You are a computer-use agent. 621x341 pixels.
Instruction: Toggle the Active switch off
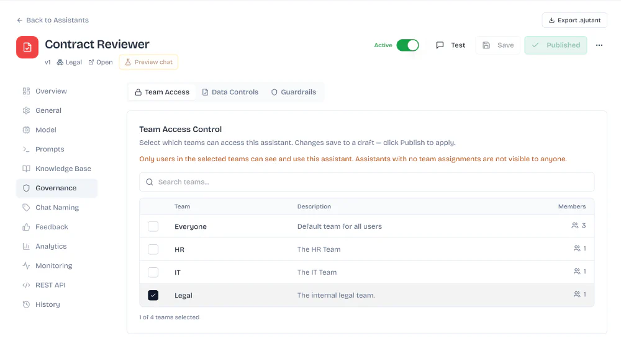pyautogui.click(x=407, y=45)
